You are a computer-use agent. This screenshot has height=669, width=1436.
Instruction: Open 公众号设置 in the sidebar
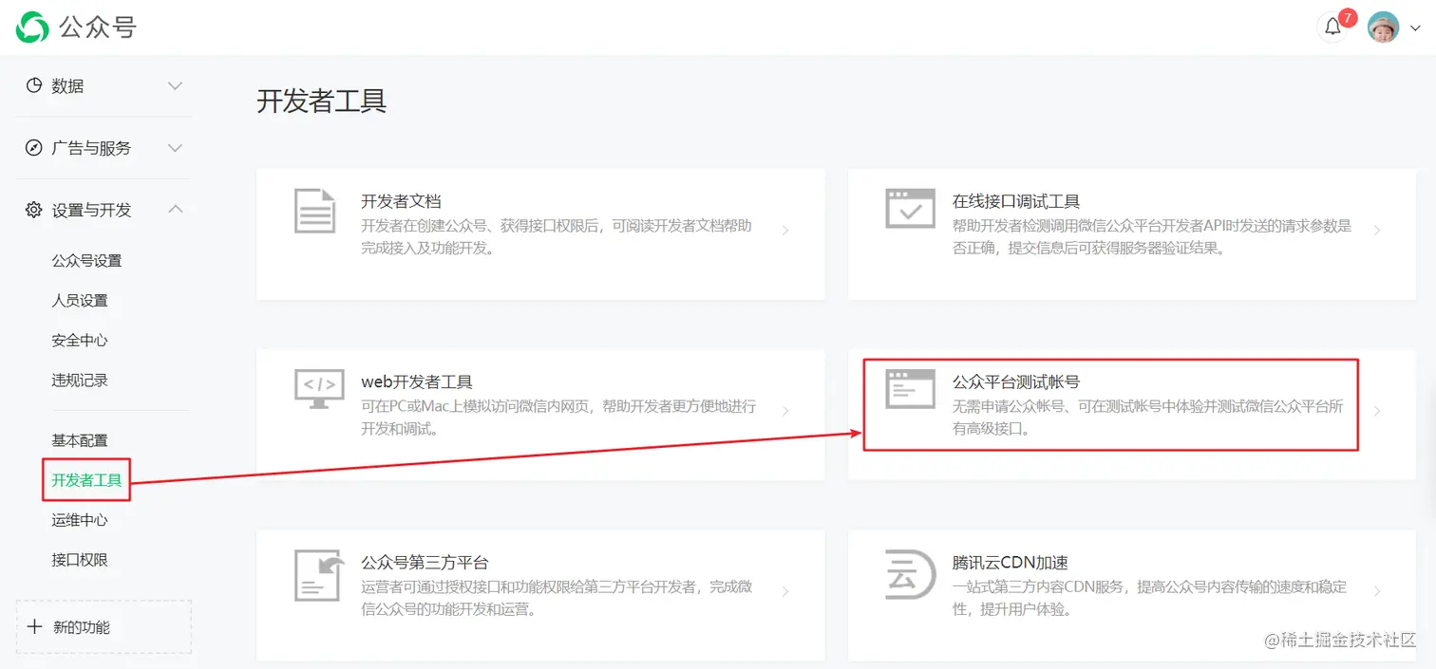86,261
